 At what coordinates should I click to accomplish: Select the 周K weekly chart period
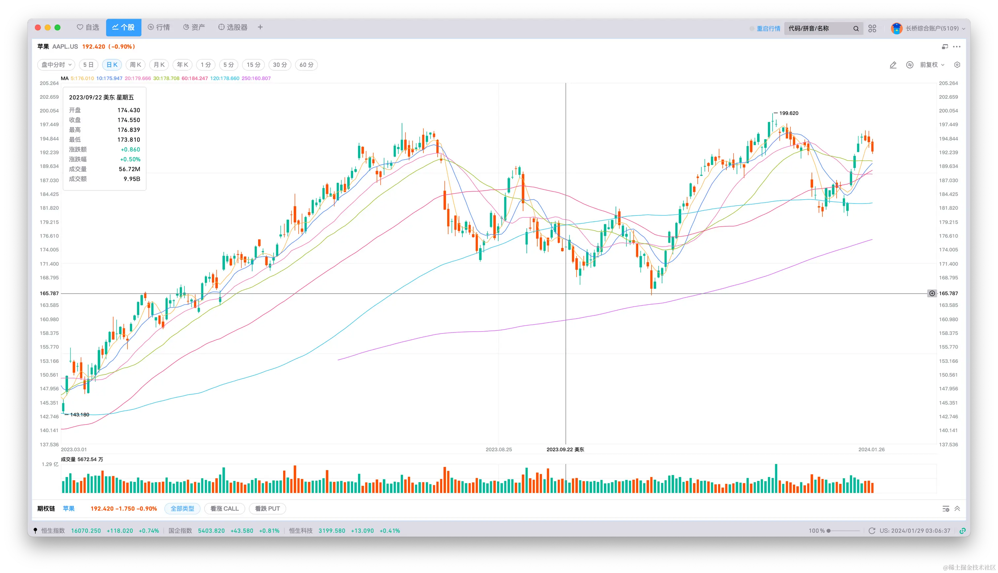135,65
